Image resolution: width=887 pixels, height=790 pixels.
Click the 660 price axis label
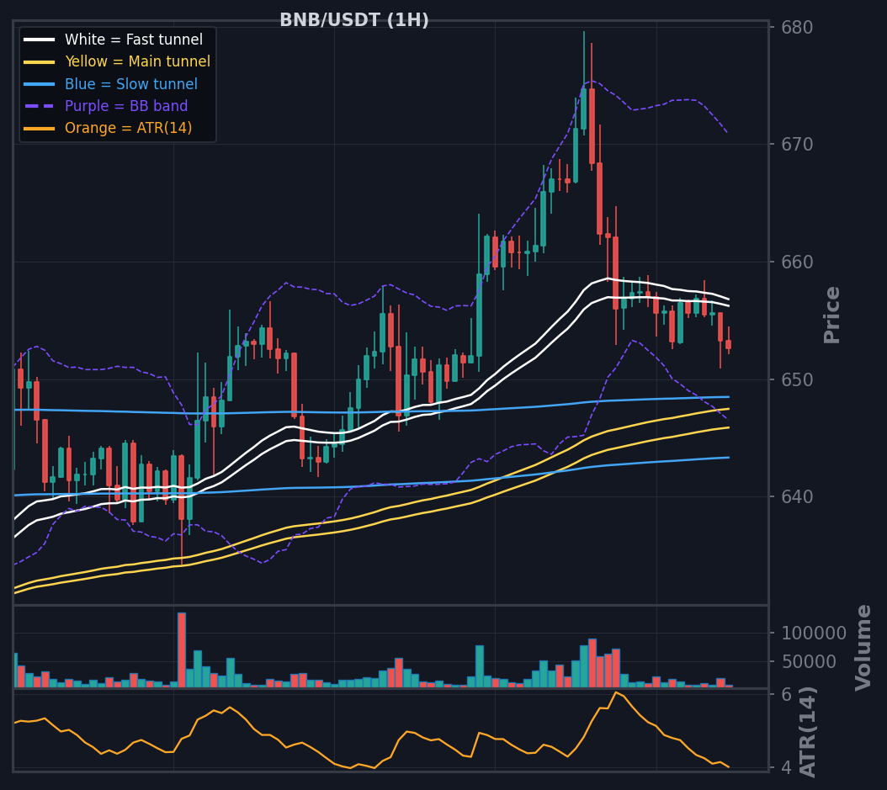pyautogui.click(x=797, y=262)
